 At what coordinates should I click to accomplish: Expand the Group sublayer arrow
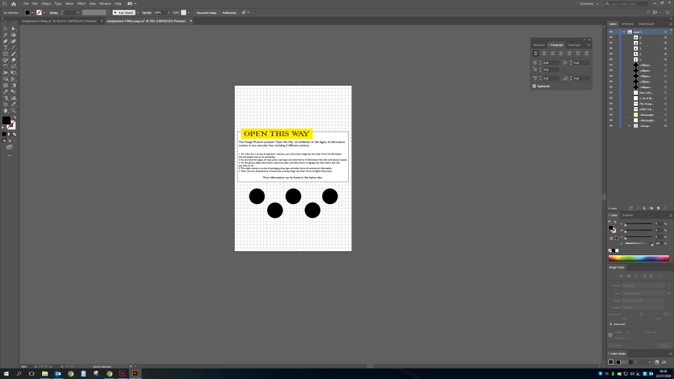click(x=629, y=126)
